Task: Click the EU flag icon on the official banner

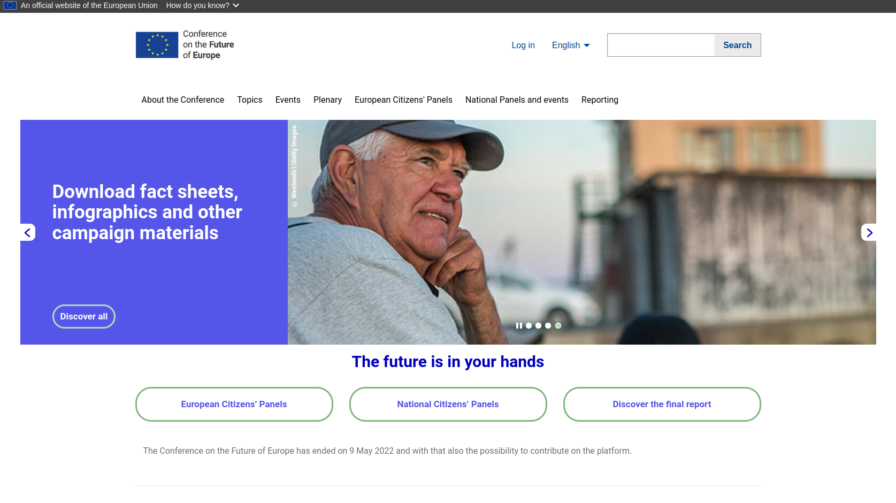Action: [x=10, y=5]
